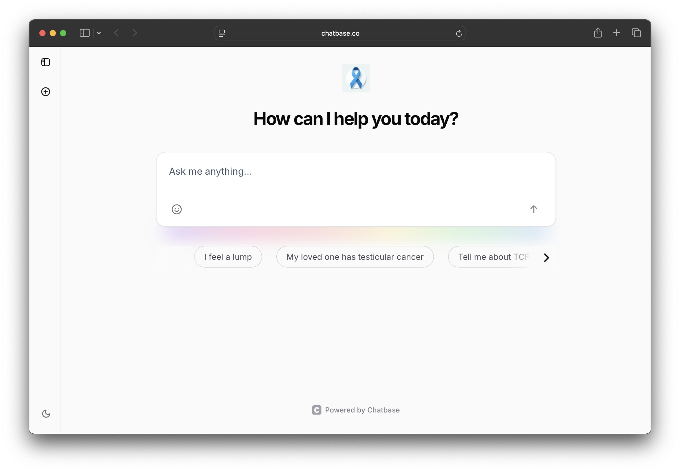Go forward with Safari forward arrow
This screenshot has height=472, width=680.
135,33
